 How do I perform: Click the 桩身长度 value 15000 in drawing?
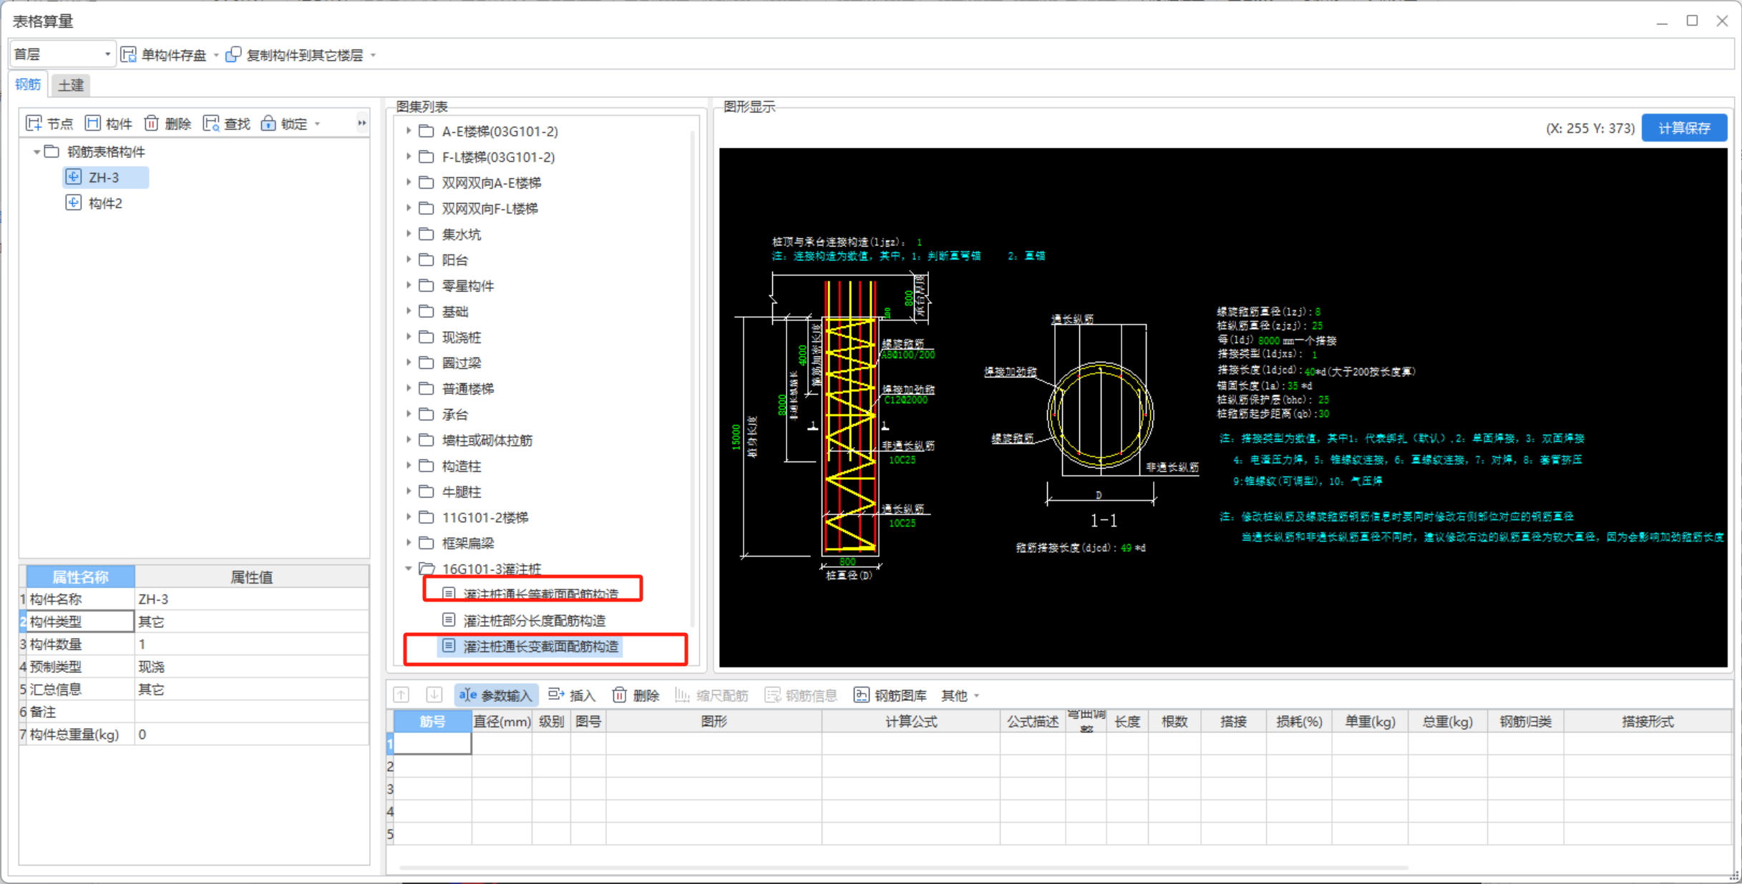click(x=736, y=437)
